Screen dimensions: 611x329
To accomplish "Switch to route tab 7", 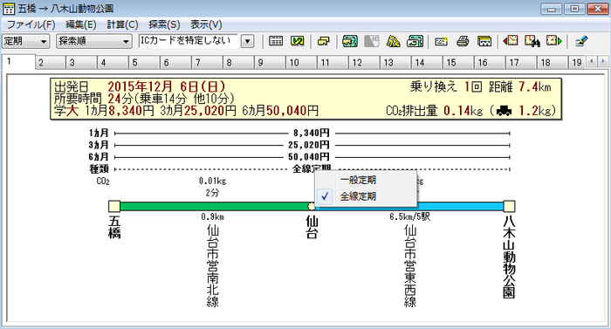I will pyautogui.click(x=208, y=63).
